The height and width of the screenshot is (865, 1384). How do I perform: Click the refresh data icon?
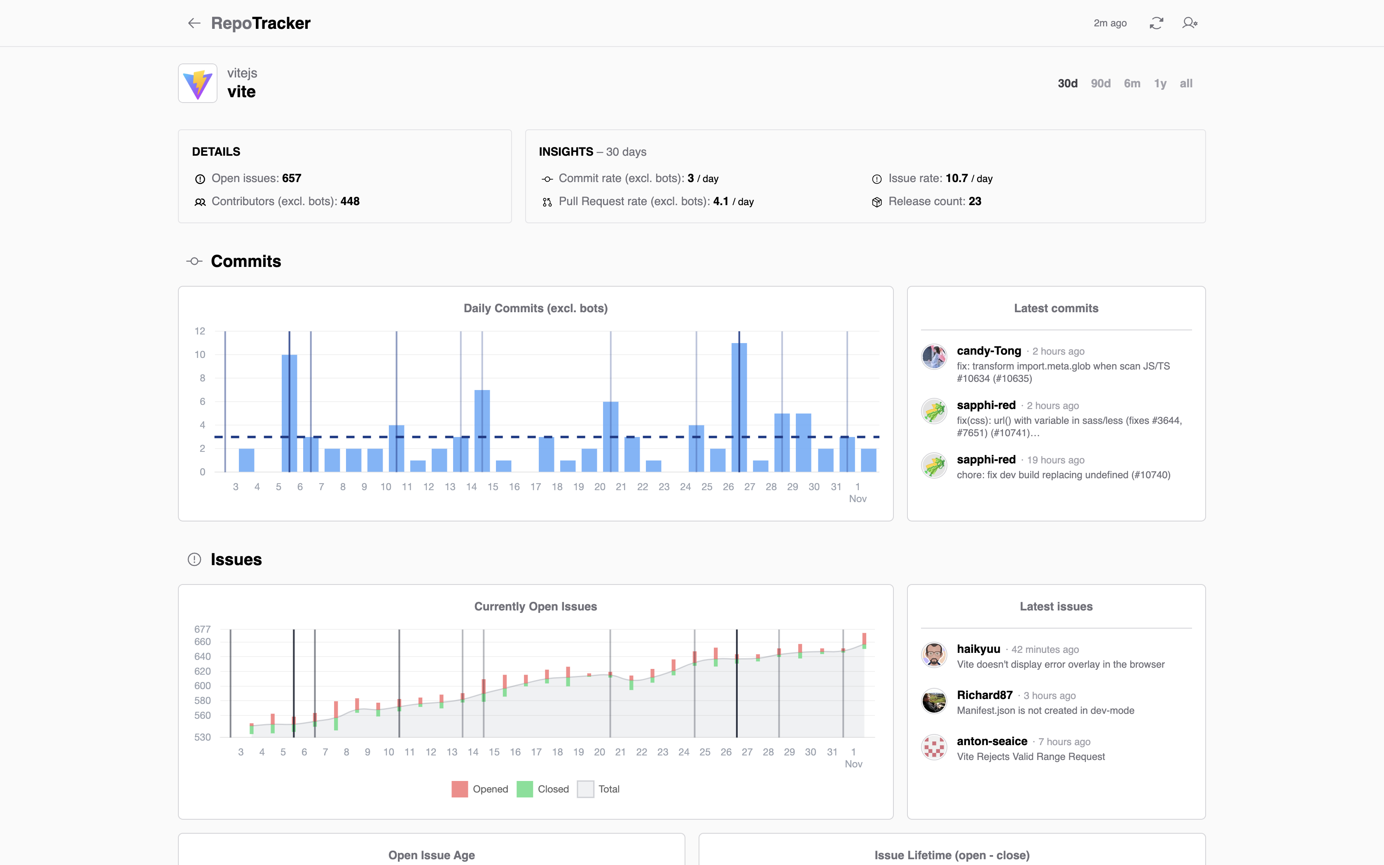tap(1156, 23)
